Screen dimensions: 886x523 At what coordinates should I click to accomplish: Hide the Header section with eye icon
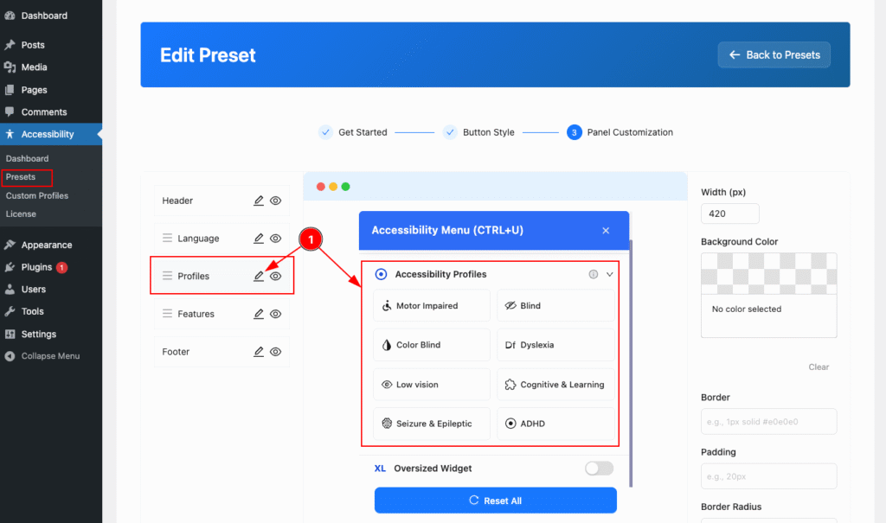click(276, 201)
